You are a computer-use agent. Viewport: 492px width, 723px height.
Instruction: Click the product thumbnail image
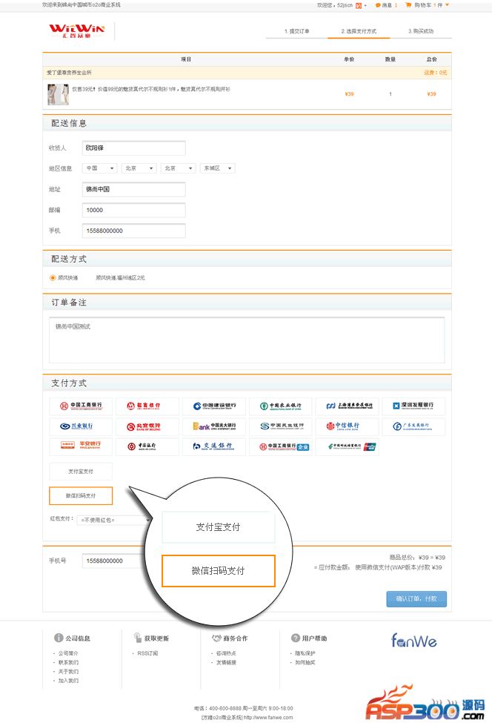58,94
